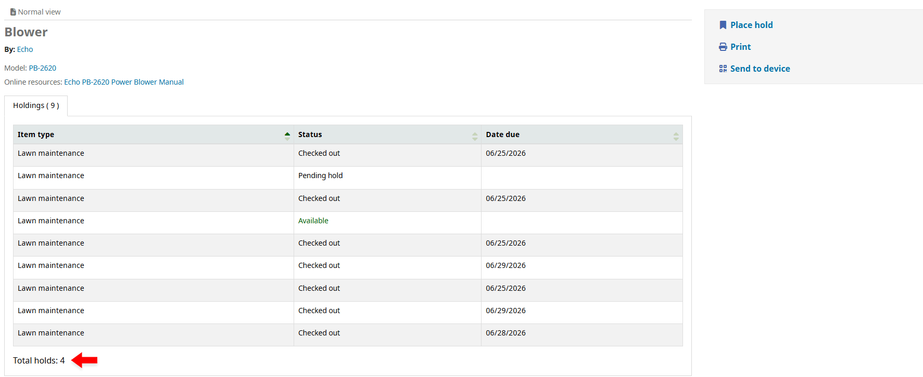This screenshot has height=377, width=923.
Task: Open the PB-2620 model link
Action: pos(43,68)
